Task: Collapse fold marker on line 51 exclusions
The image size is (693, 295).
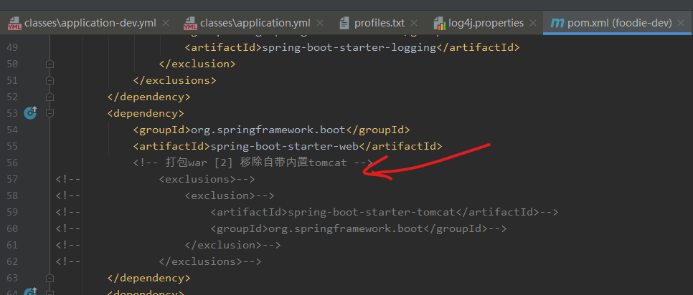Action: click(49, 80)
